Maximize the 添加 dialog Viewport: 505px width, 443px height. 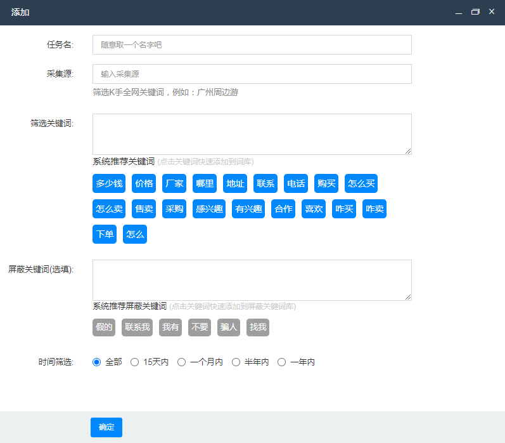click(475, 12)
